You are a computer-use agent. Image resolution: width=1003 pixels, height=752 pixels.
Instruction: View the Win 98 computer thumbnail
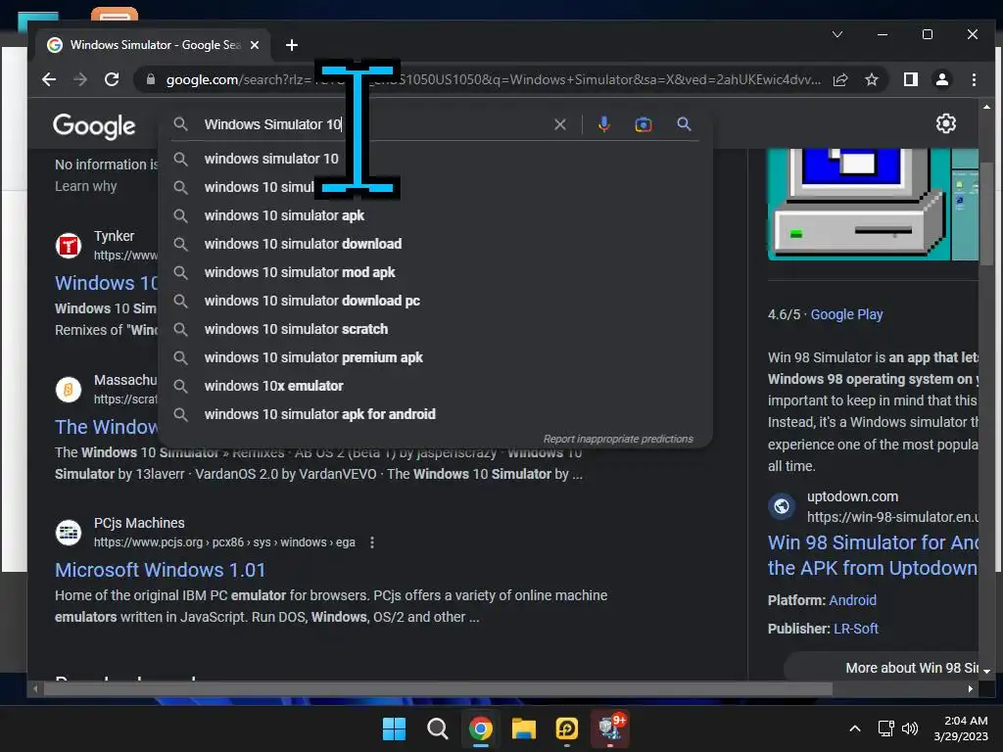click(858, 205)
